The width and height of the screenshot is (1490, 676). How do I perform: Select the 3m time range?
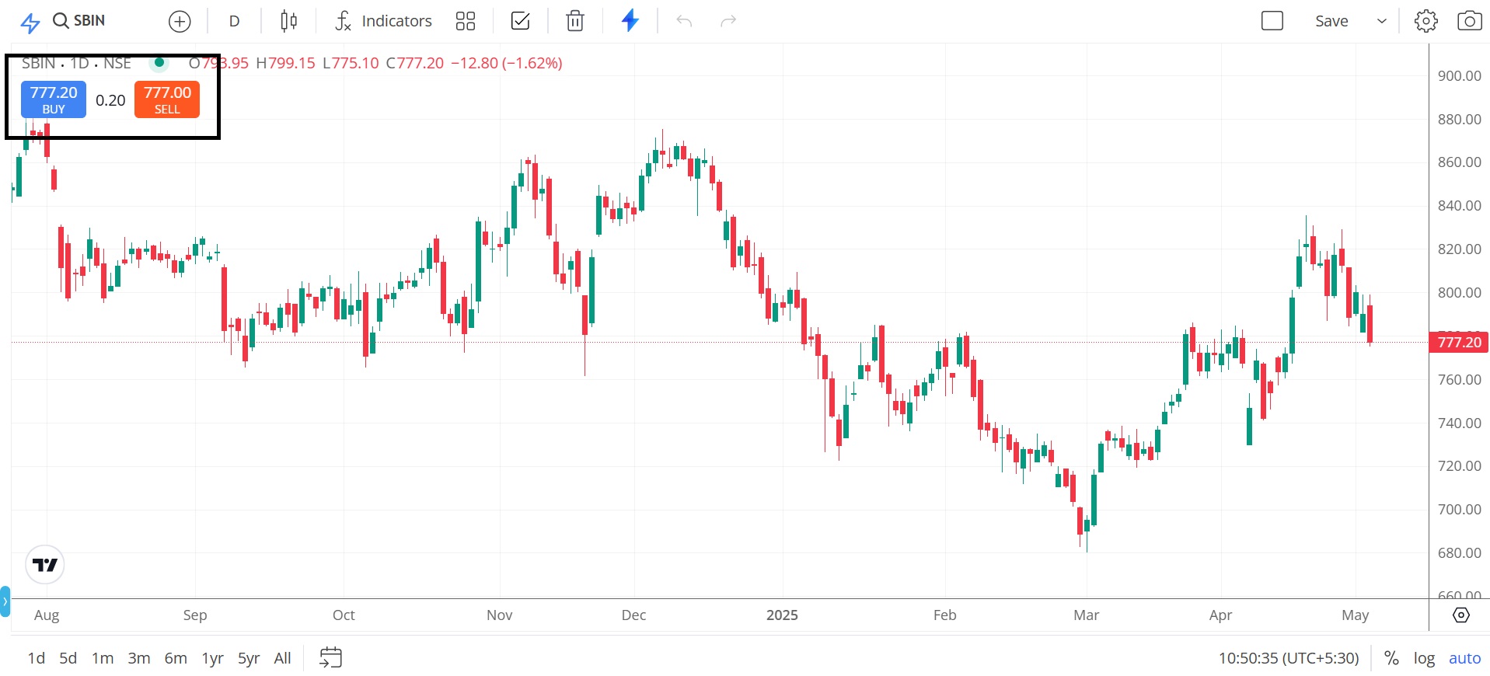pos(139,658)
